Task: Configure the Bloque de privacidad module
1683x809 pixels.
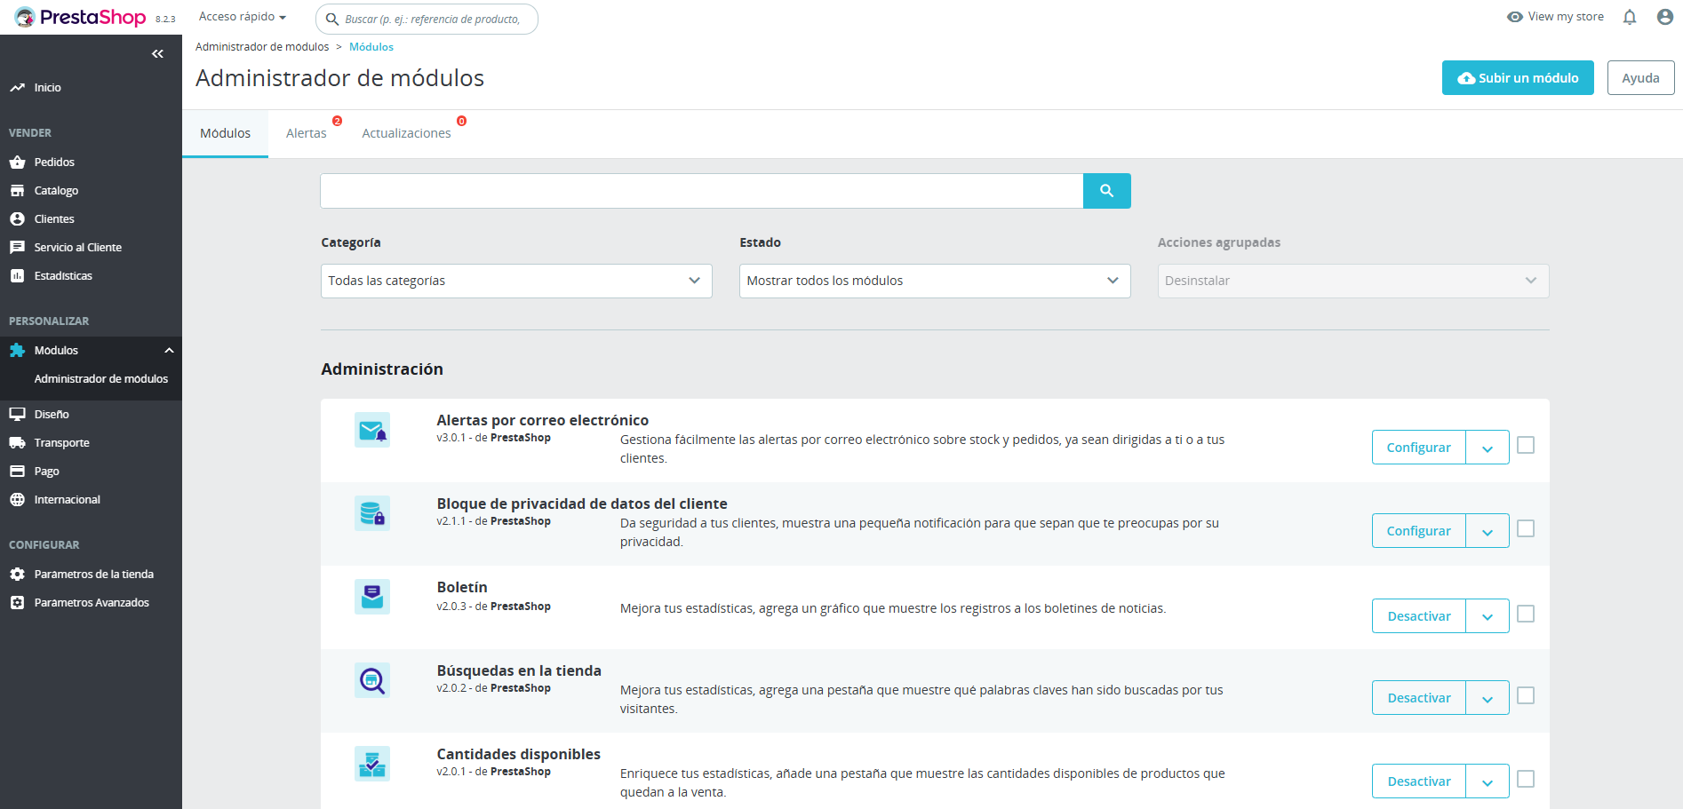Action: [x=1418, y=531]
